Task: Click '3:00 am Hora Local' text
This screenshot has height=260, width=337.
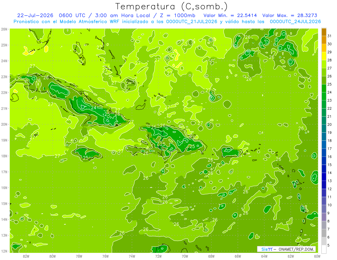Action: (x=122, y=15)
